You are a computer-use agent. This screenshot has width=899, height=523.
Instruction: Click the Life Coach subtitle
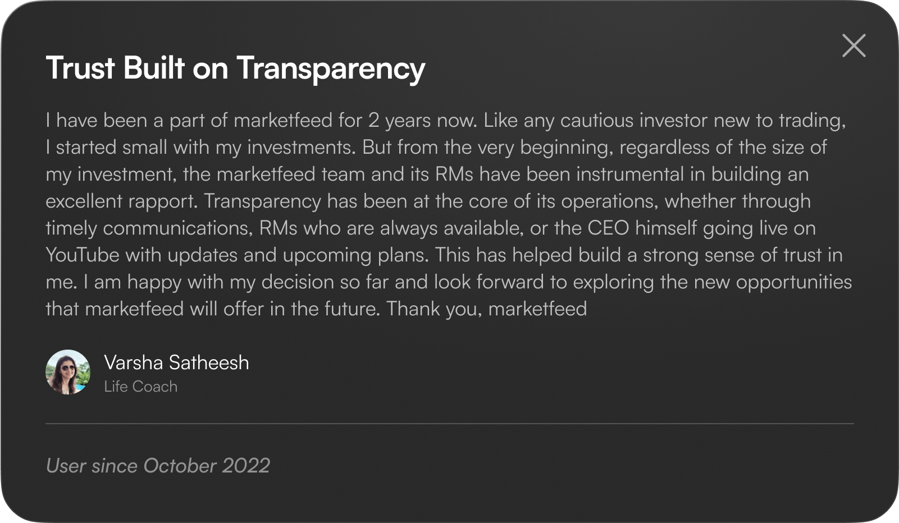[x=140, y=387]
